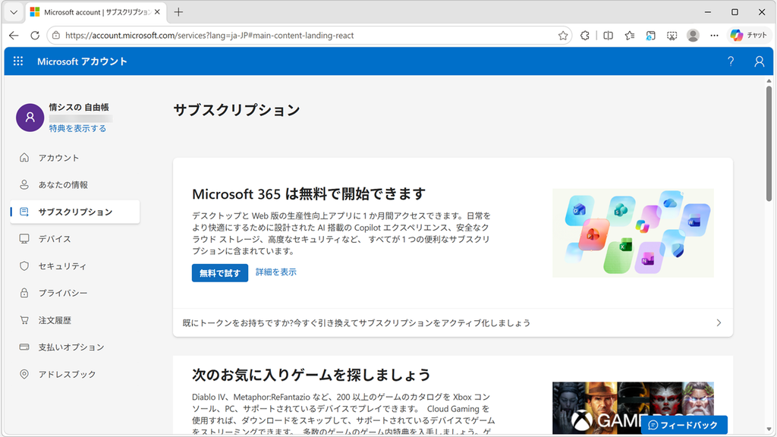Open あなたの情報 in sidebar
Viewport: 777px width, 437px height.
point(75,185)
